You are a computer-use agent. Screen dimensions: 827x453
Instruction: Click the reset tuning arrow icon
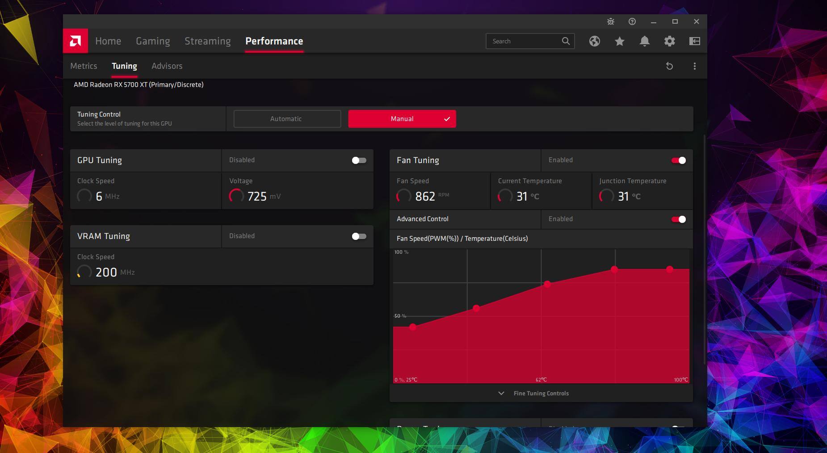point(669,66)
